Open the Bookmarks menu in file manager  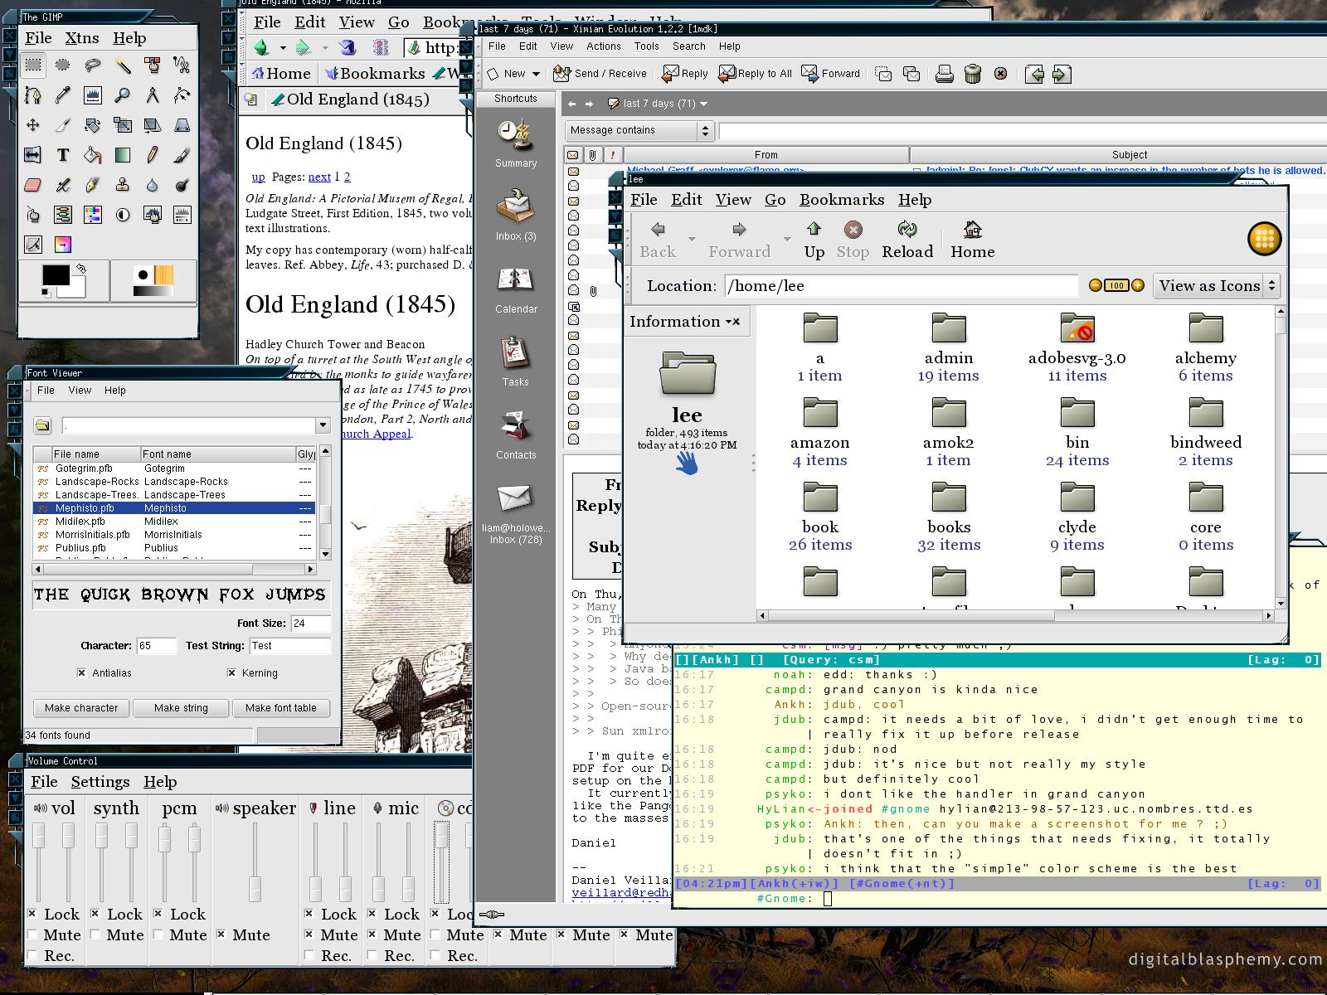[842, 199]
